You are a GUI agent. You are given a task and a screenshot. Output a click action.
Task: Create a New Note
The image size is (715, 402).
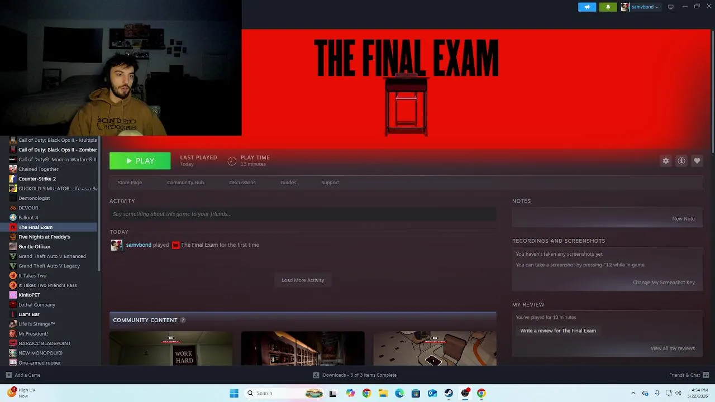(x=683, y=218)
